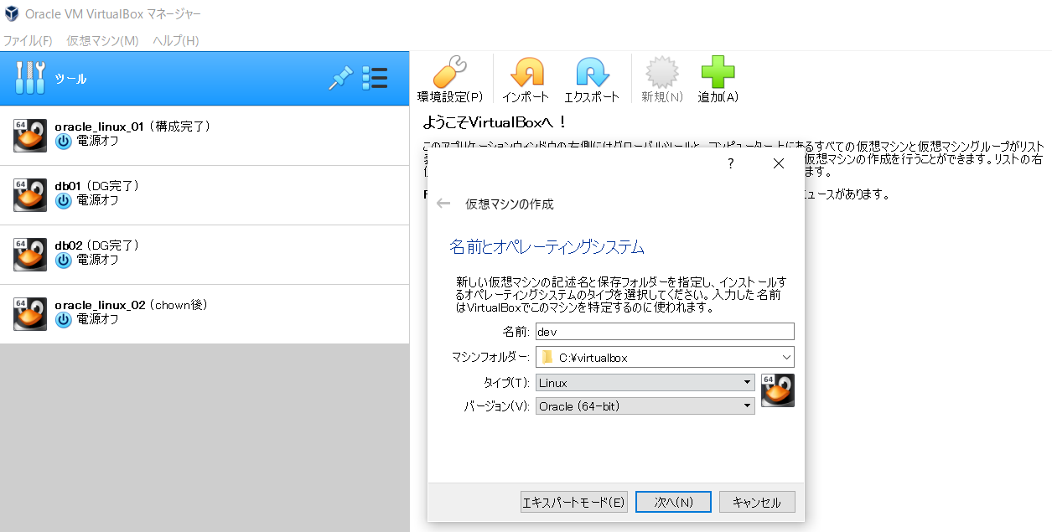
Task: Click power-off status icon of db02
Action: click(x=63, y=261)
